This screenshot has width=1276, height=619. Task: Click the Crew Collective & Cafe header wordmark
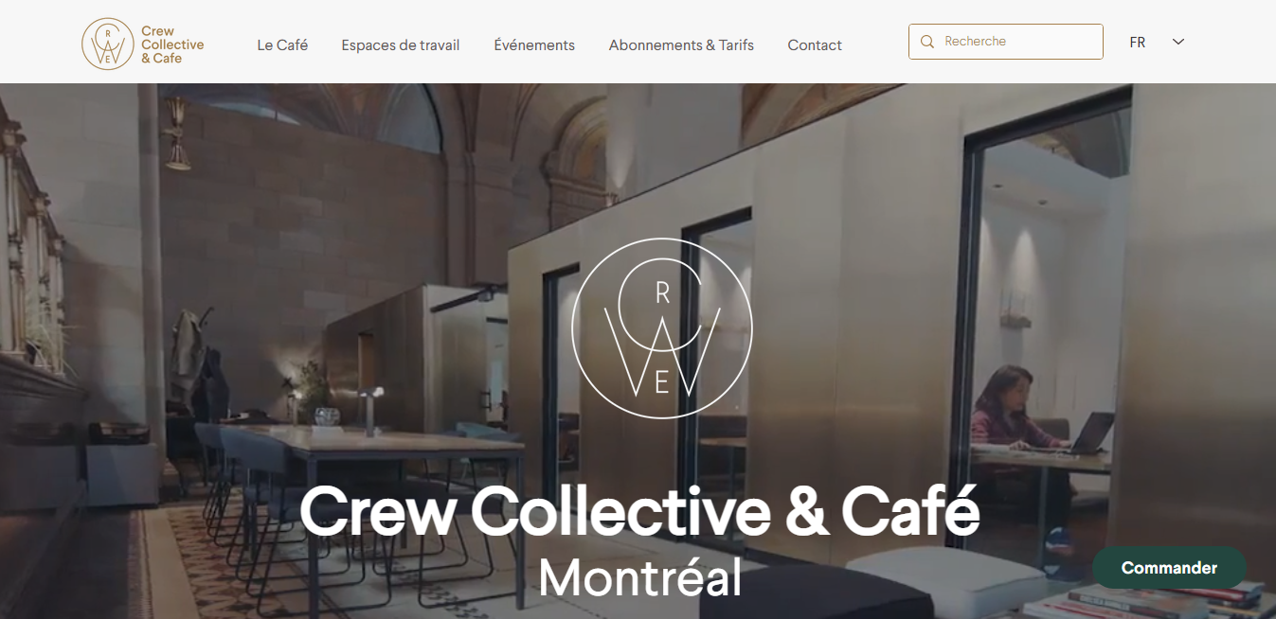pos(172,44)
